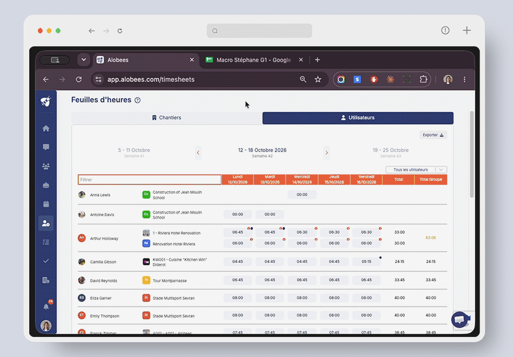Image resolution: width=513 pixels, height=357 pixels.
Task: Open the calendar icon in sidebar
Action: (x=46, y=204)
